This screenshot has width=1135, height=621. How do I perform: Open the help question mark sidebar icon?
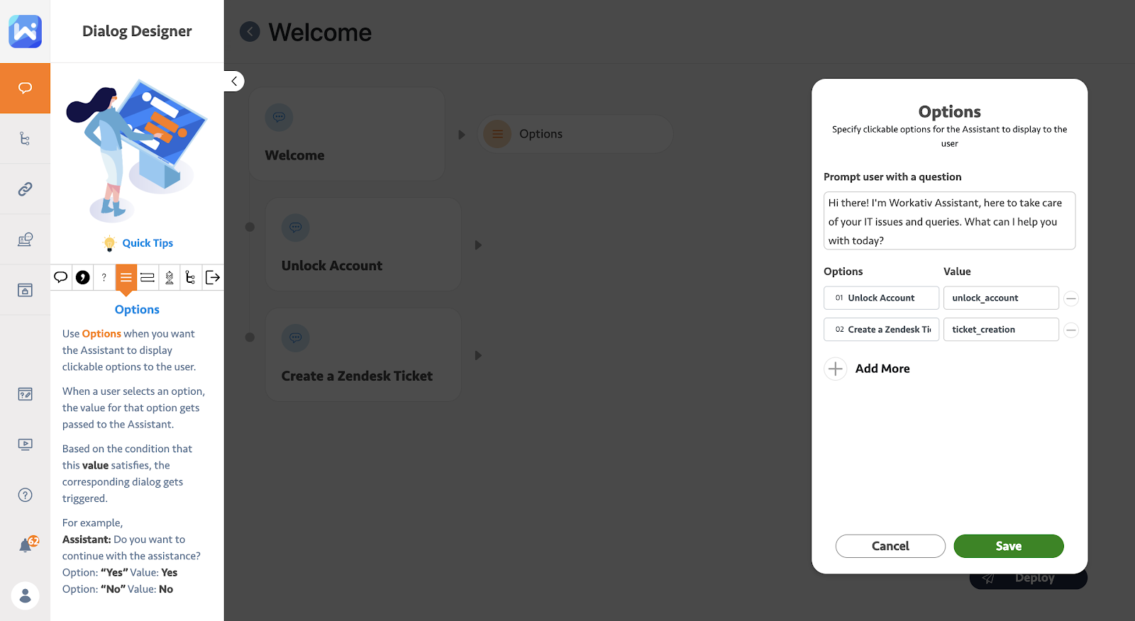25,495
